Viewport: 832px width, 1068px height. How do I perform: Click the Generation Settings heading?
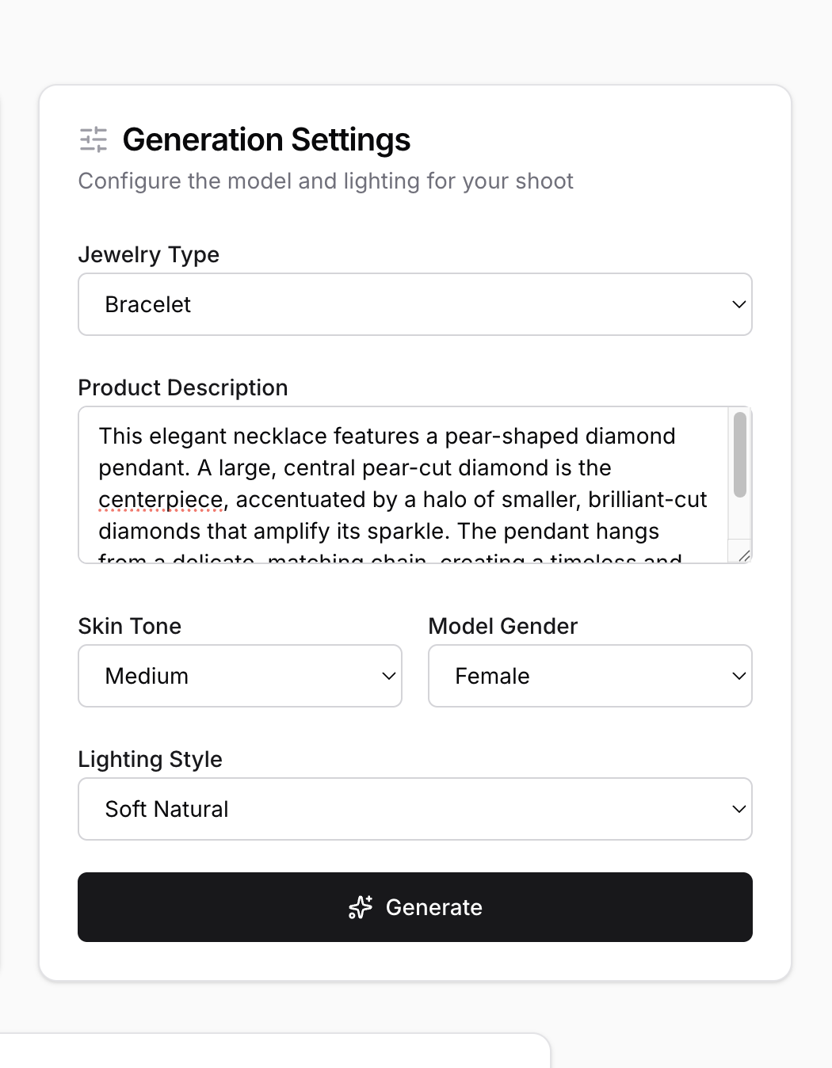tap(266, 139)
